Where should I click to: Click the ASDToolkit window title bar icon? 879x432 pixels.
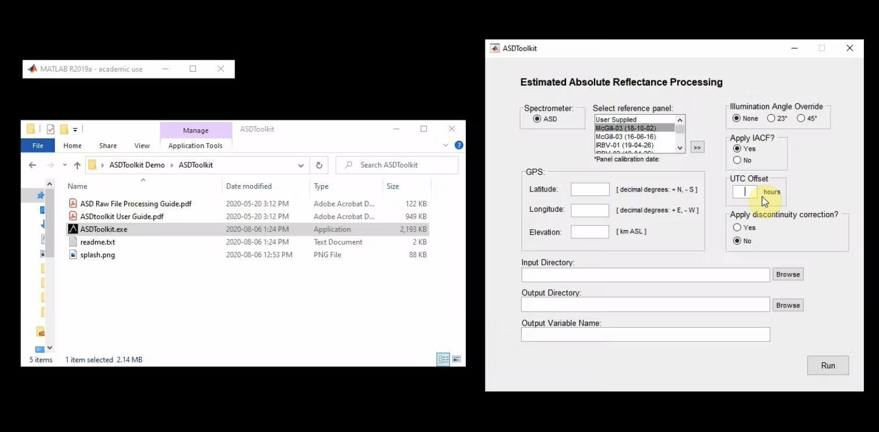[495, 48]
